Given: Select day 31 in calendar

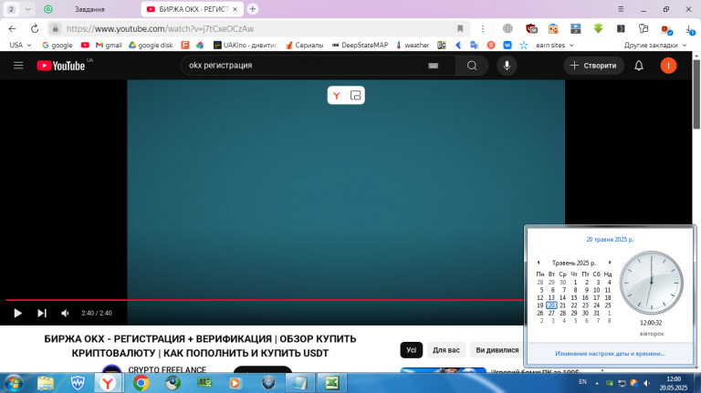Looking at the screenshot, I should 596,313.
